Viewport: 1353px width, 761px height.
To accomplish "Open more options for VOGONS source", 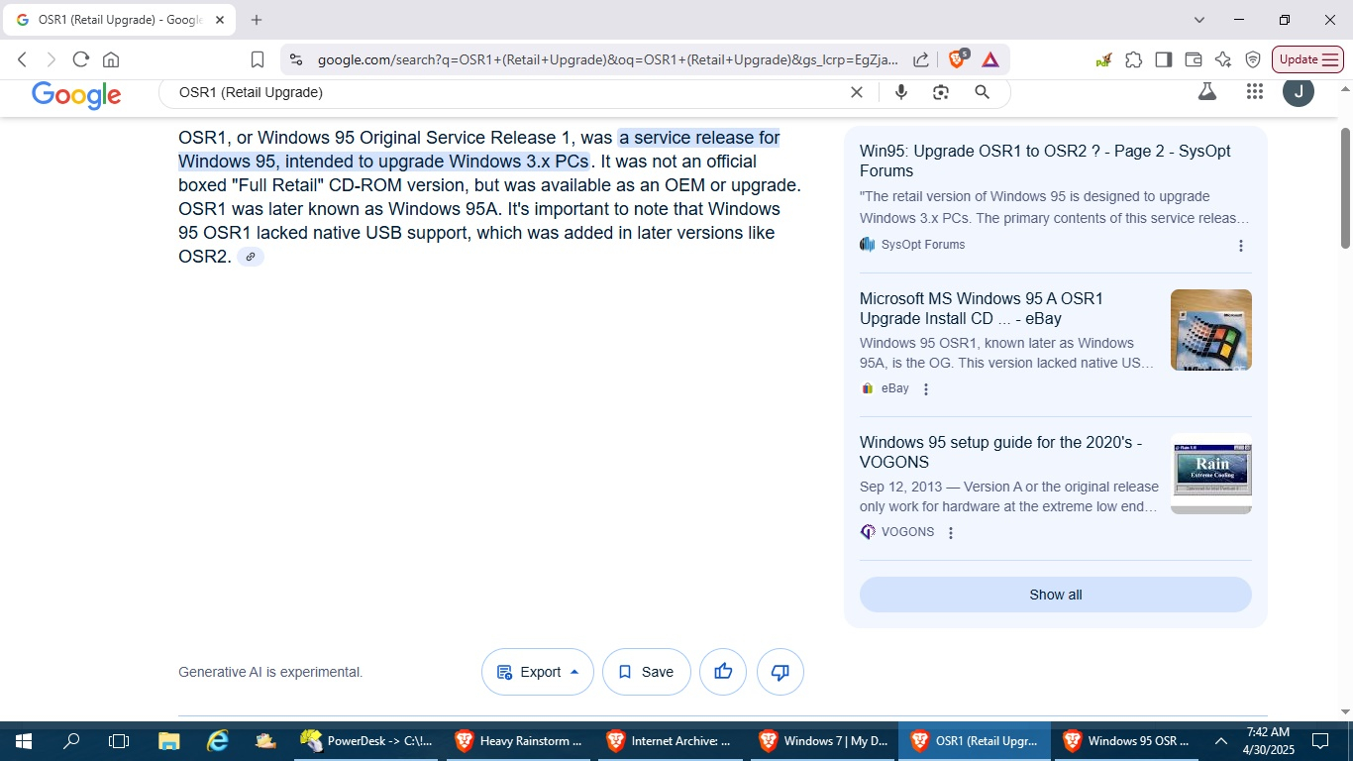I will [951, 533].
